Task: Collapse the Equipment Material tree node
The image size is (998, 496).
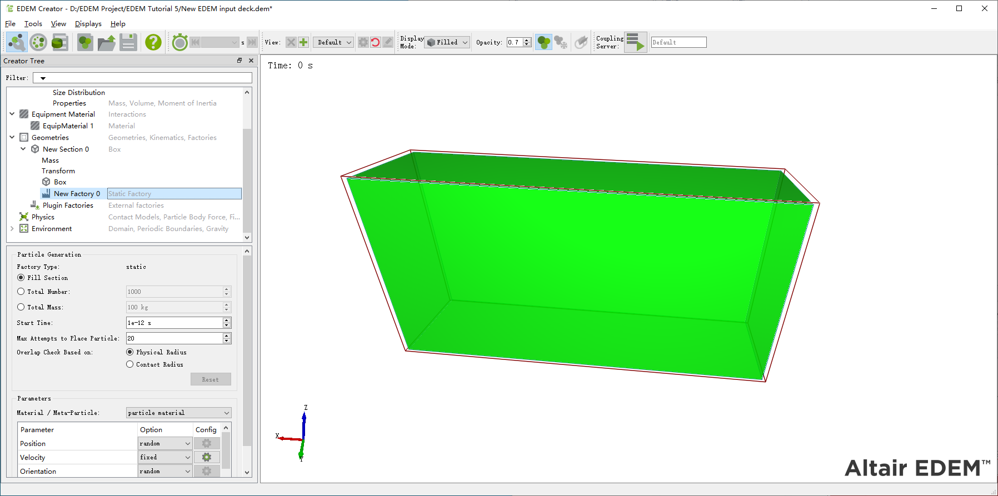Action: pyautogui.click(x=12, y=114)
